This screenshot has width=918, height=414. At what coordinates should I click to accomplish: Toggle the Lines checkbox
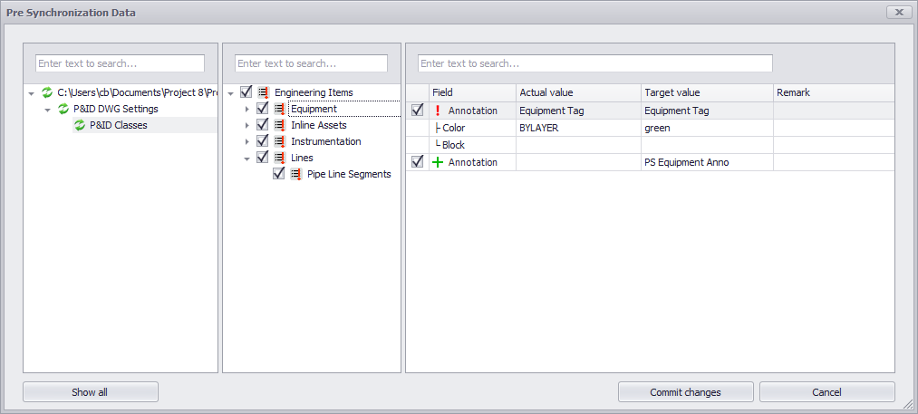[x=263, y=158]
